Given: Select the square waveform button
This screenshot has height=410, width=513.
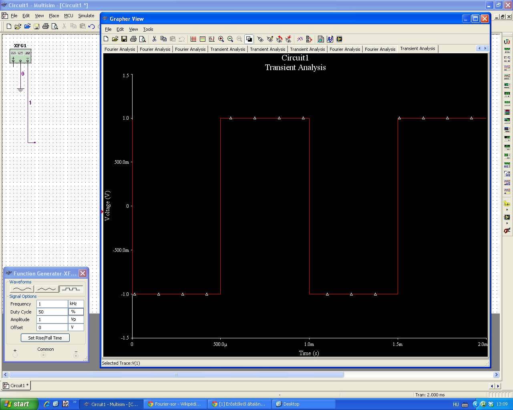Looking at the screenshot, I should (71, 289).
